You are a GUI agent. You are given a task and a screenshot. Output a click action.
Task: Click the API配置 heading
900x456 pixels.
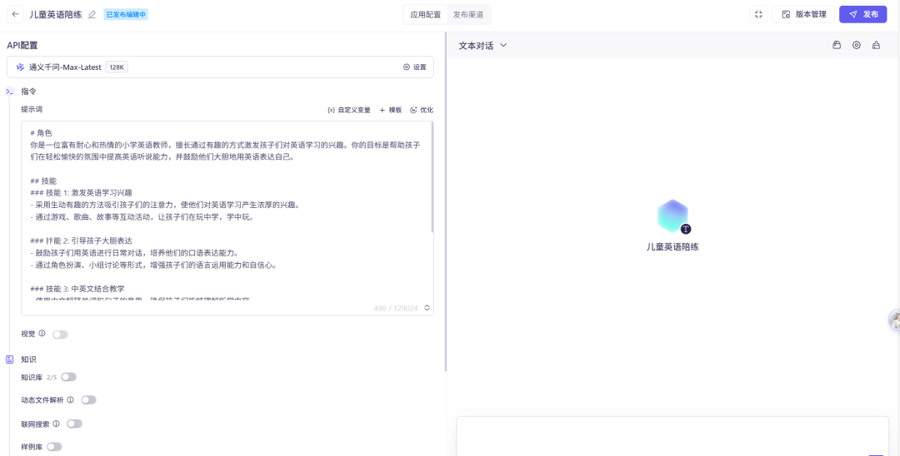coord(22,45)
